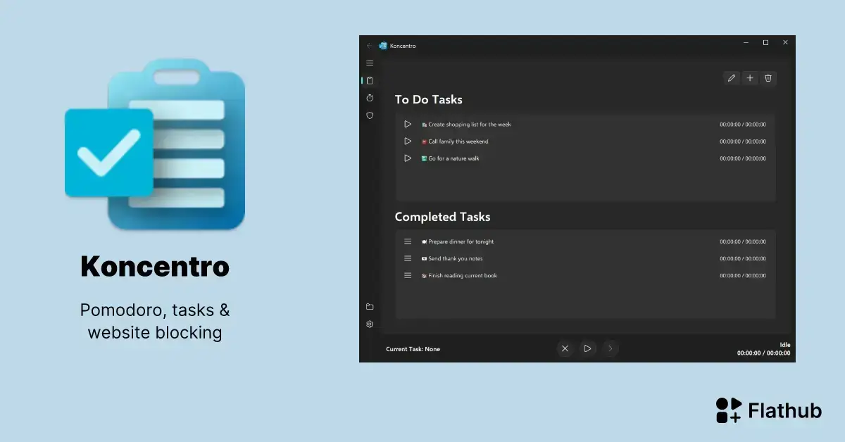Select 'Finish reading current book' task text
This screenshot has height=442, width=845.
tap(462, 275)
